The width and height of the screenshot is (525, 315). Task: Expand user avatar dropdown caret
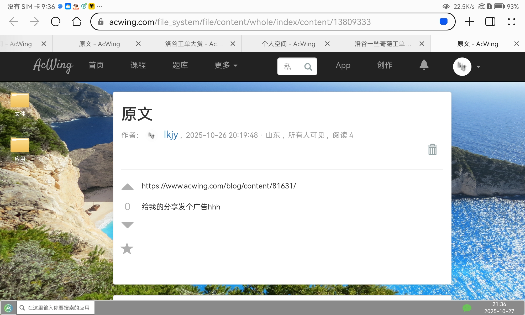[478, 67]
